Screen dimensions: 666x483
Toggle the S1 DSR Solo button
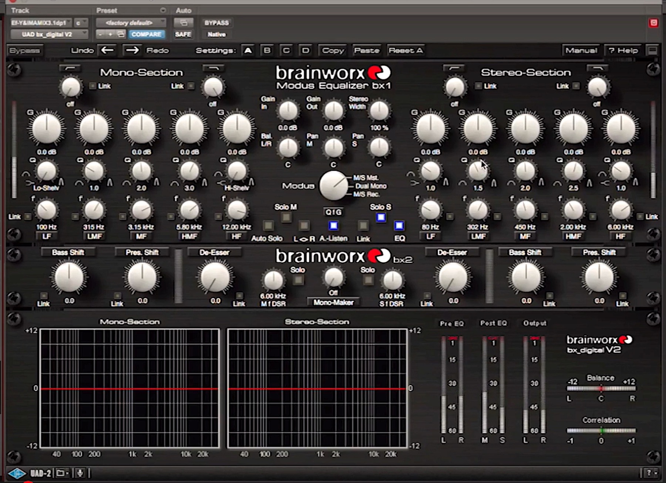click(368, 280)
